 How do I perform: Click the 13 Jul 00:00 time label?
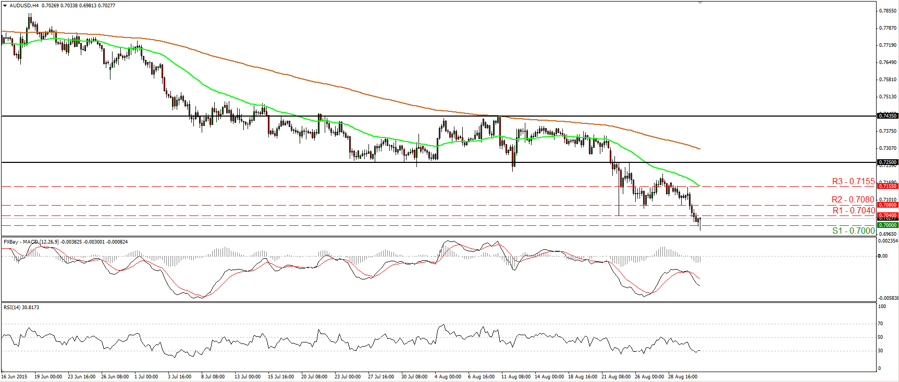coord(248,377)
